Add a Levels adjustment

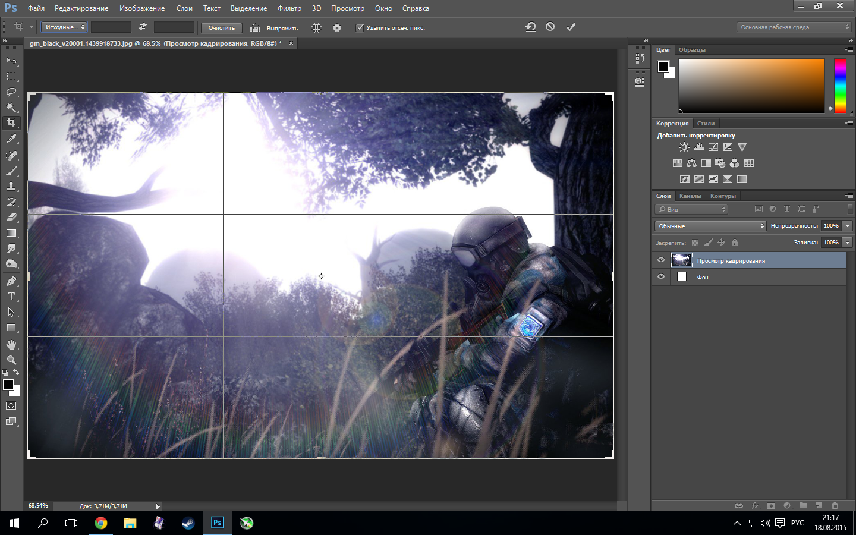699,147
